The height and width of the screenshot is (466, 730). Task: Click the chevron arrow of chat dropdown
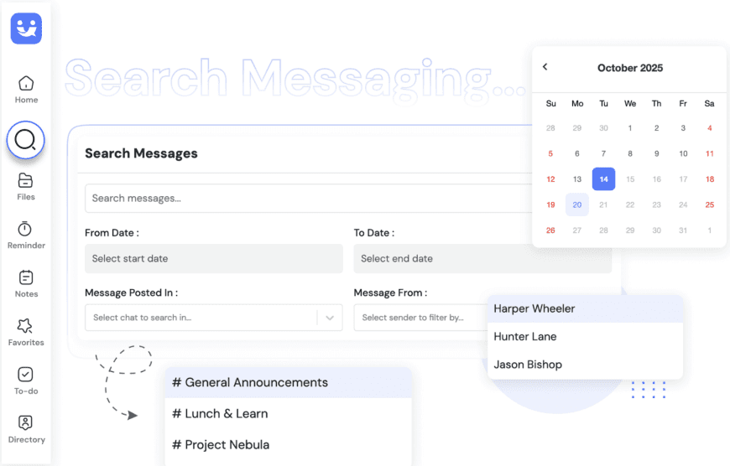click(x=330, y=318)
